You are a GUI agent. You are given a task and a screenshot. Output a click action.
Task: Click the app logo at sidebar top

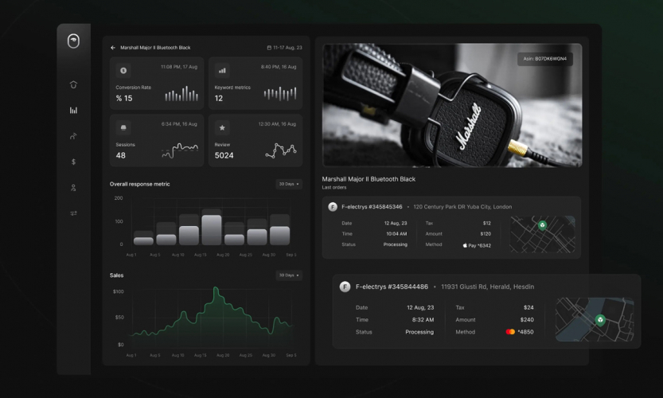73,41
